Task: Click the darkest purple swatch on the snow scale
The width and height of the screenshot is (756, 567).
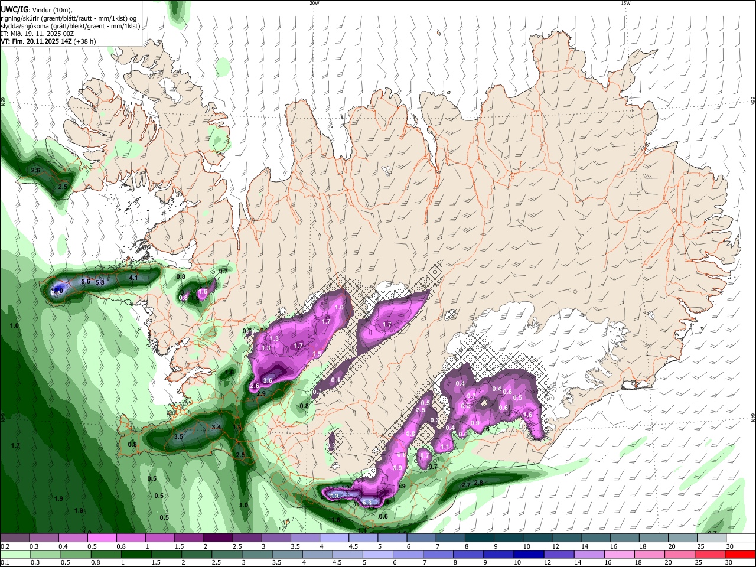Action: point(217,538)
